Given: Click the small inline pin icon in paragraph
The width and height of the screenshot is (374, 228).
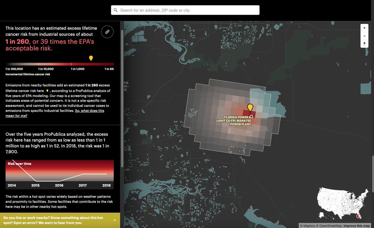Looking at the screenshot, I should click(x=47, y=91).
